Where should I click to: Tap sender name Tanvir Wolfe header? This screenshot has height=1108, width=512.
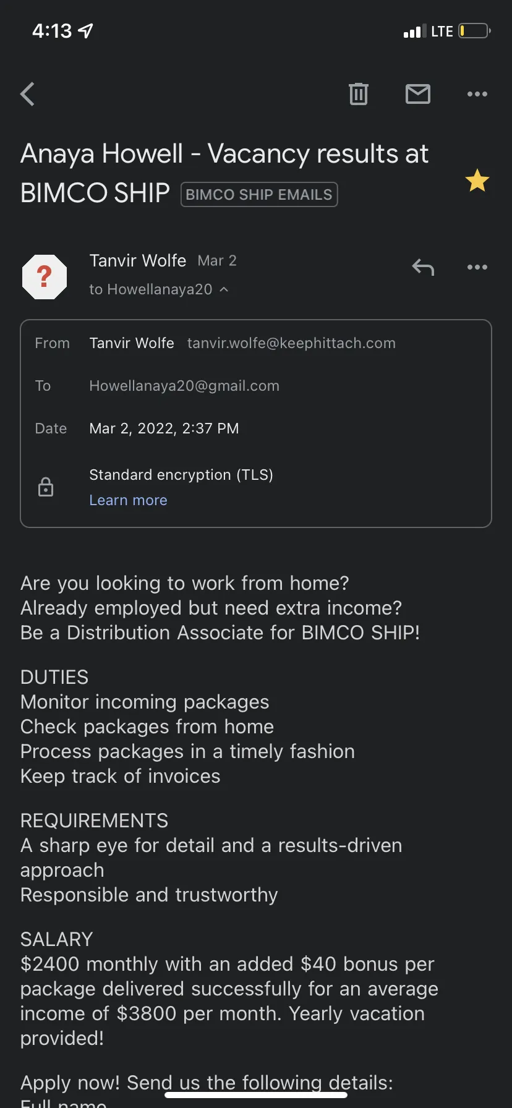[137, 260]
